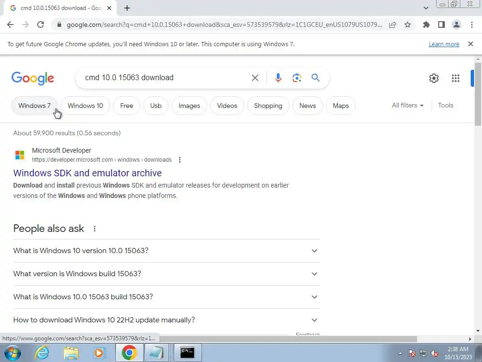
Task: Click the lock icon in address bar
Action: pyautogui.click(x=59, y=25)
